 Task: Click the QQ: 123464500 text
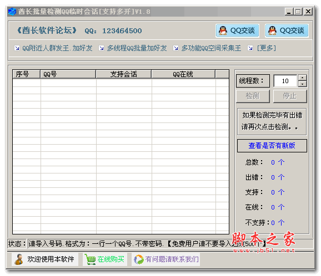113,31
